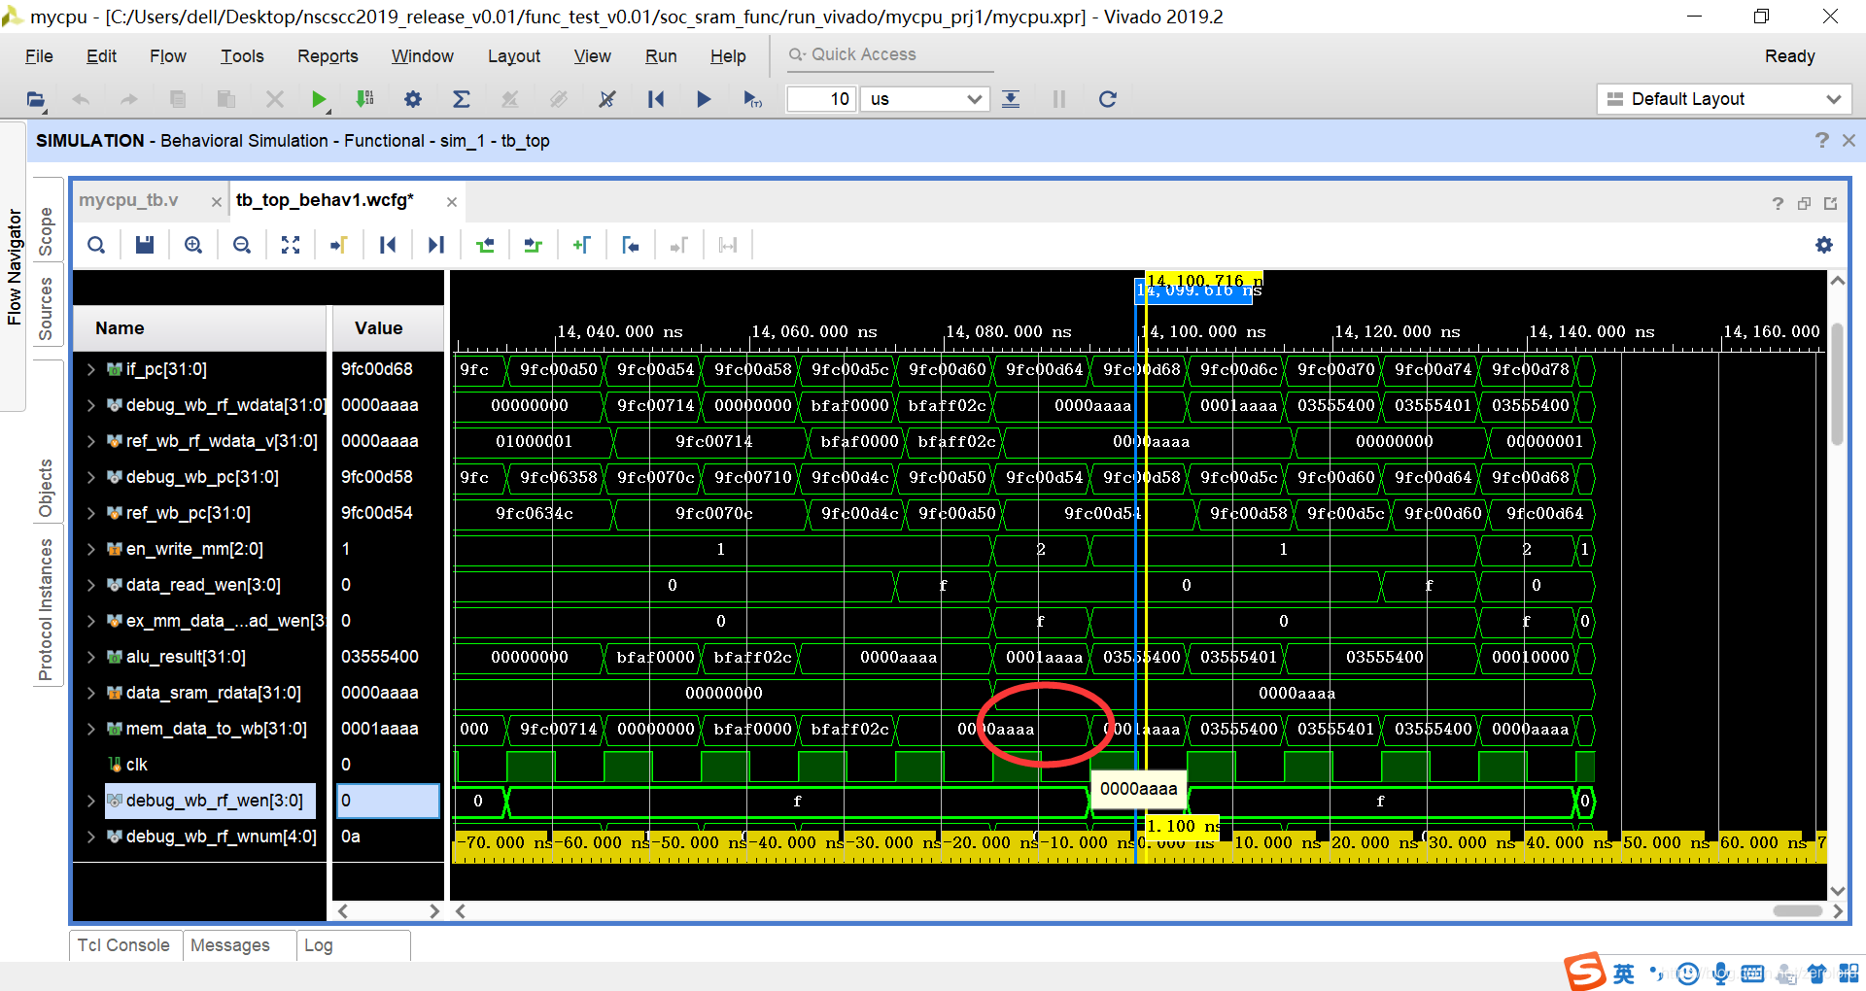Open the Messages tab

click(230, 945)
